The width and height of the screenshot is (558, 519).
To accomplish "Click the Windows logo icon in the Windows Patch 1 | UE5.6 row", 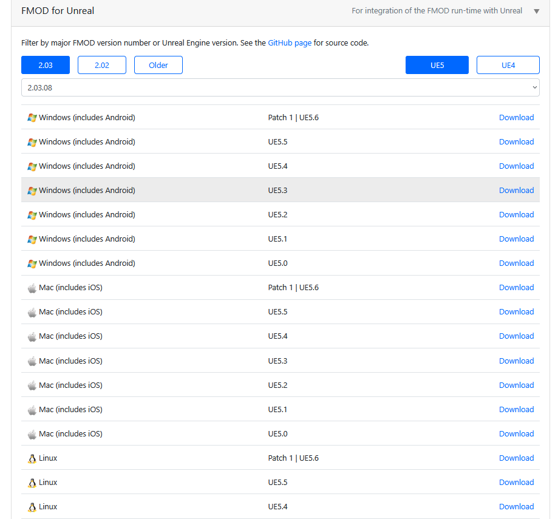I will point(32,118).
